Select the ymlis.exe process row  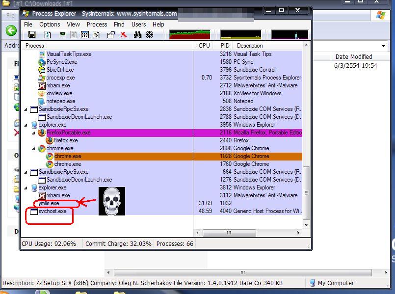[161, 203]
